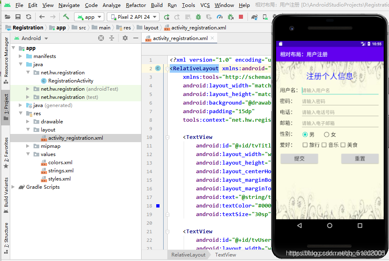Tap the emulator Recents square button
Image resolution: width=389 pixels, height=261 pixels.
(x=360, y=225)
